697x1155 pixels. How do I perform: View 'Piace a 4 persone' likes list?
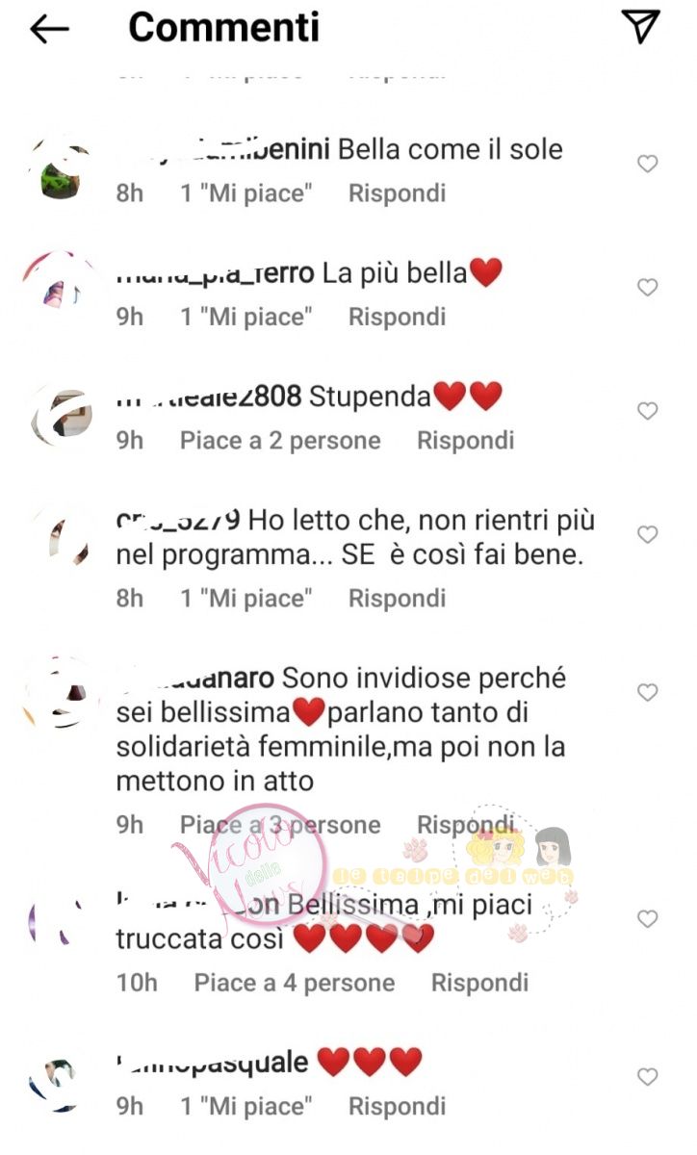point(295,983)
